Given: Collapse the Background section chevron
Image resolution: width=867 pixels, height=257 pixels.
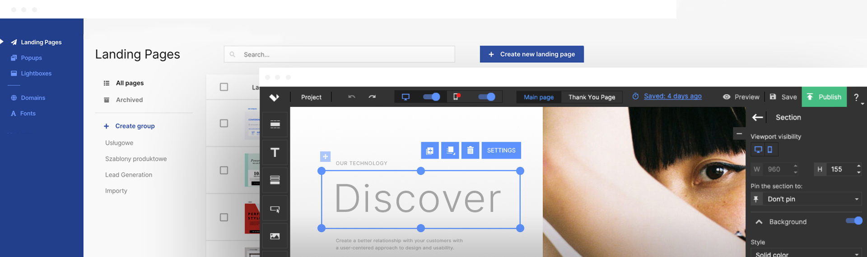Looking at the screenshot, I should [x=759, y=222].
